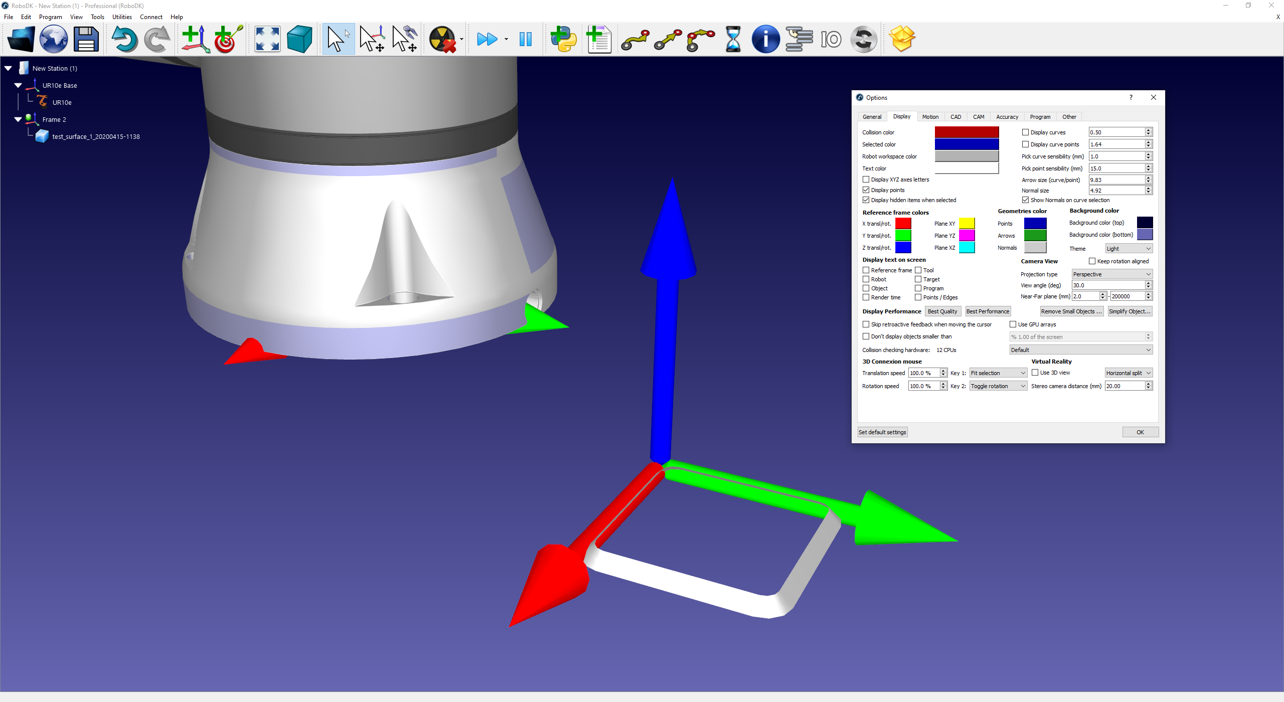Open a station file with the folder icon

pyautogui.click(x=21, y=39)
